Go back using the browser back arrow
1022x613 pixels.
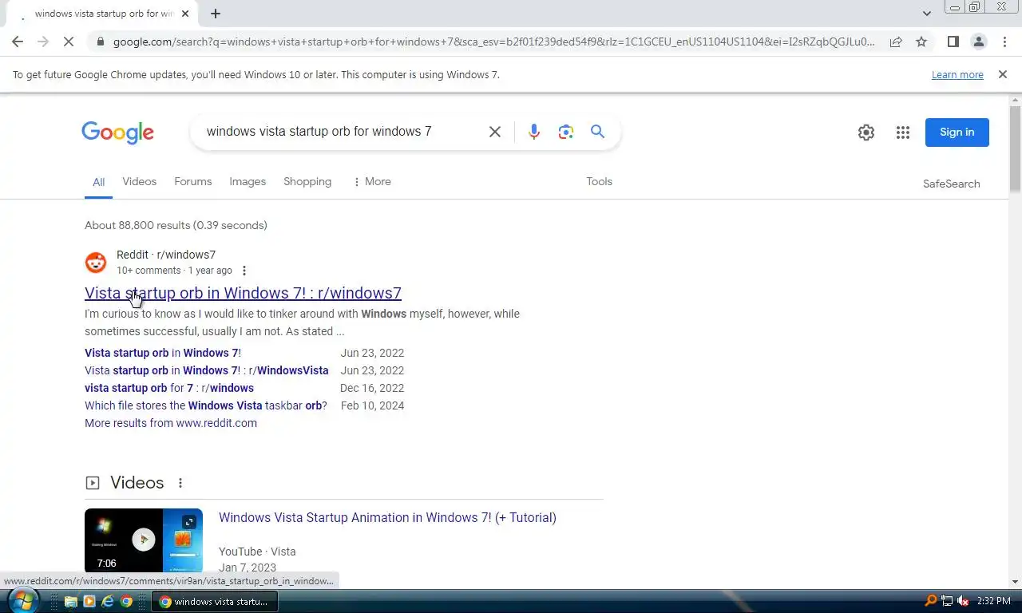click(x=18, y=42)
